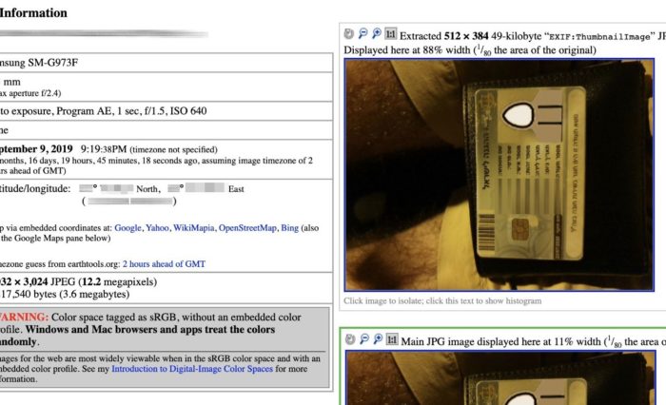This screenshot has width=666, height=405.
Task: Open Introduction to Digital-Image Color Spaces link
Action: (x=192, y=369)
